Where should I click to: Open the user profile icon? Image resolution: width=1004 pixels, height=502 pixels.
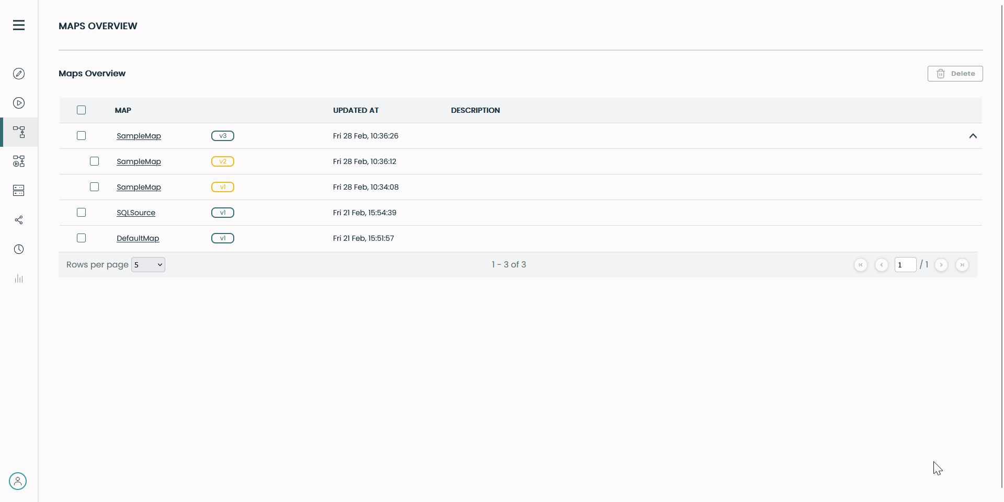pyautogui.click(x=18, y=481)
